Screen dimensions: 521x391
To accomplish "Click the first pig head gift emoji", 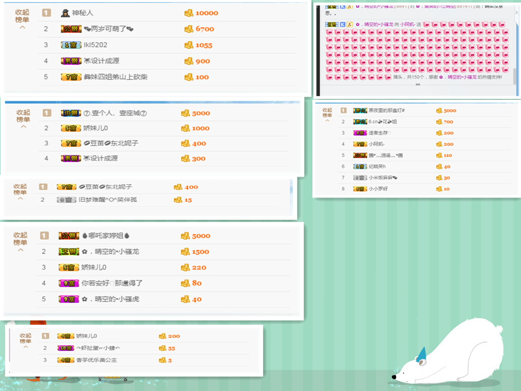I will (427, 24).
